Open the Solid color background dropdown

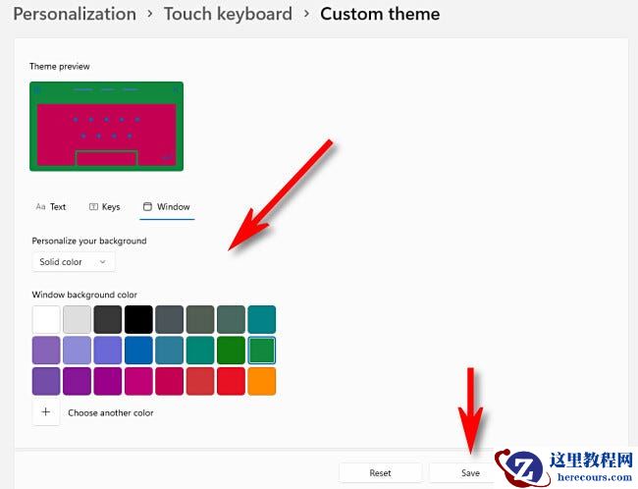pyautogui.click(x=74, y=262)
